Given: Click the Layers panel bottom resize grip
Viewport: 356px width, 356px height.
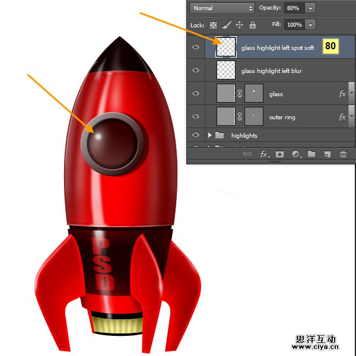Looking at the screenshot, I should (x=275, y=161).
